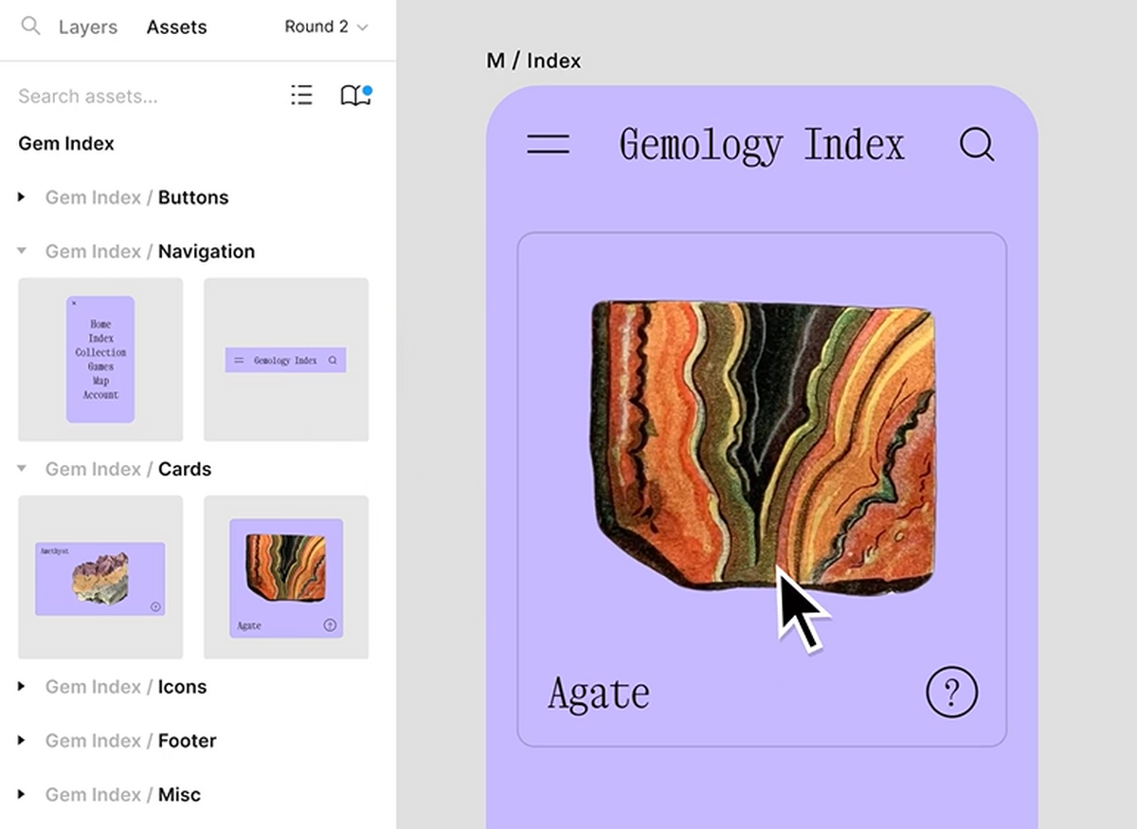Click the Search assets input field
The width and height of the screenshot is (1137, 829).
(142, 96)
